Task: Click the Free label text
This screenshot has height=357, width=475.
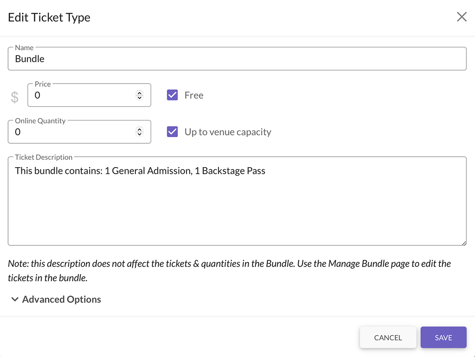Action: (194, 95)
